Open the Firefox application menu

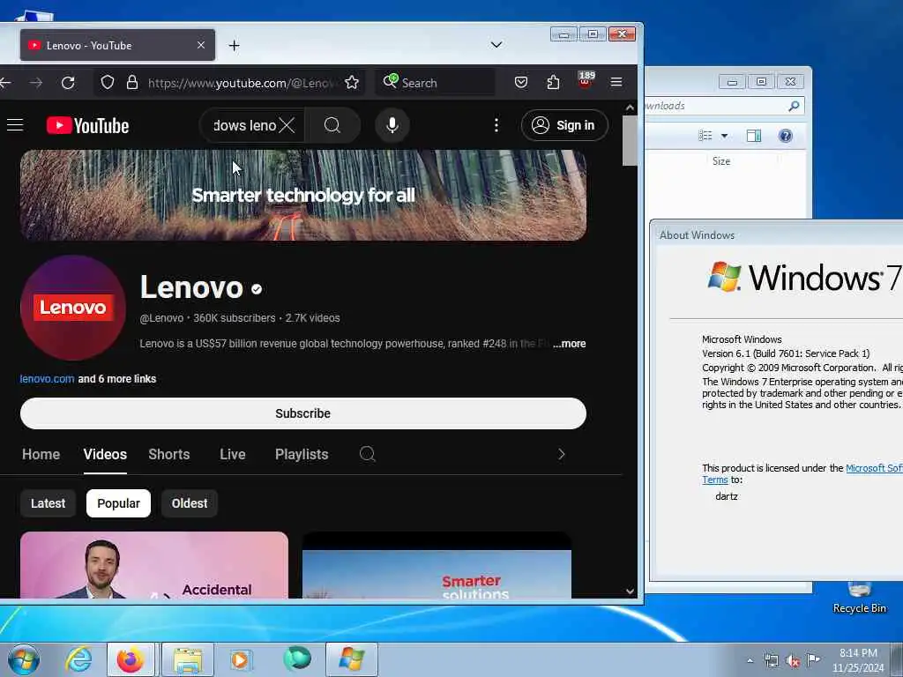pos(616,82)
